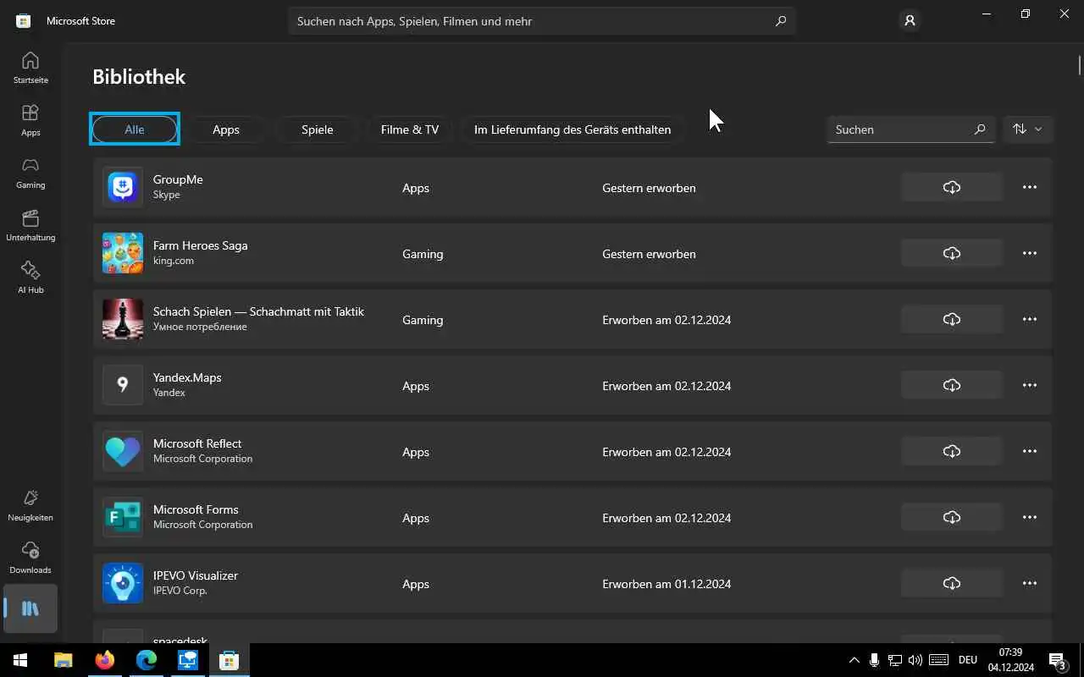
Task: Open File Explorer from taskbar
Action: 64,660
